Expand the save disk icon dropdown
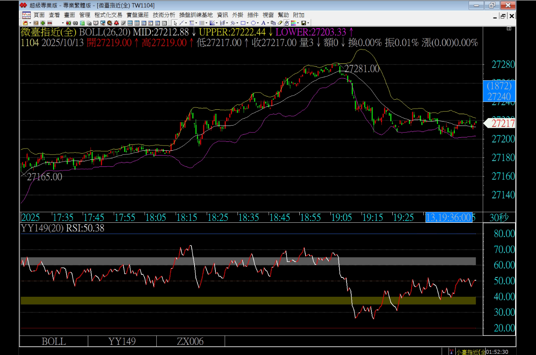The width and height of the screenshot is (536, 355). (x=308, y=23)
